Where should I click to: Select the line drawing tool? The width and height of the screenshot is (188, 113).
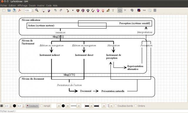pos(68,11)
